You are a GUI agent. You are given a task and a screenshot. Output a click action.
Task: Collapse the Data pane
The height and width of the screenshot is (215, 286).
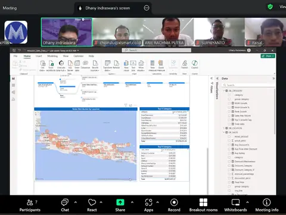(x=273, y=79)
